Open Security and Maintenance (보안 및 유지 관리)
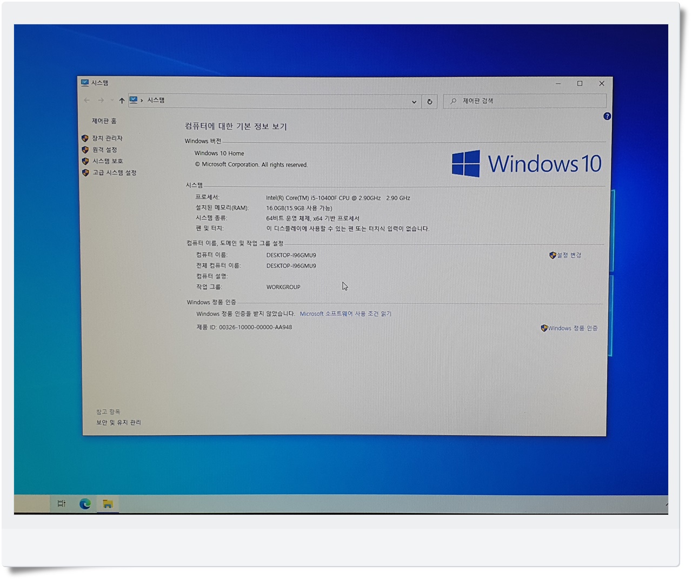The image size is (692, 579). click(118, 423)
